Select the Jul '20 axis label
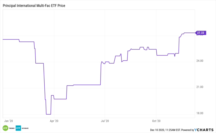Viewport: 216px width, 133px height. pyautogui.click(x=105, y=121)
